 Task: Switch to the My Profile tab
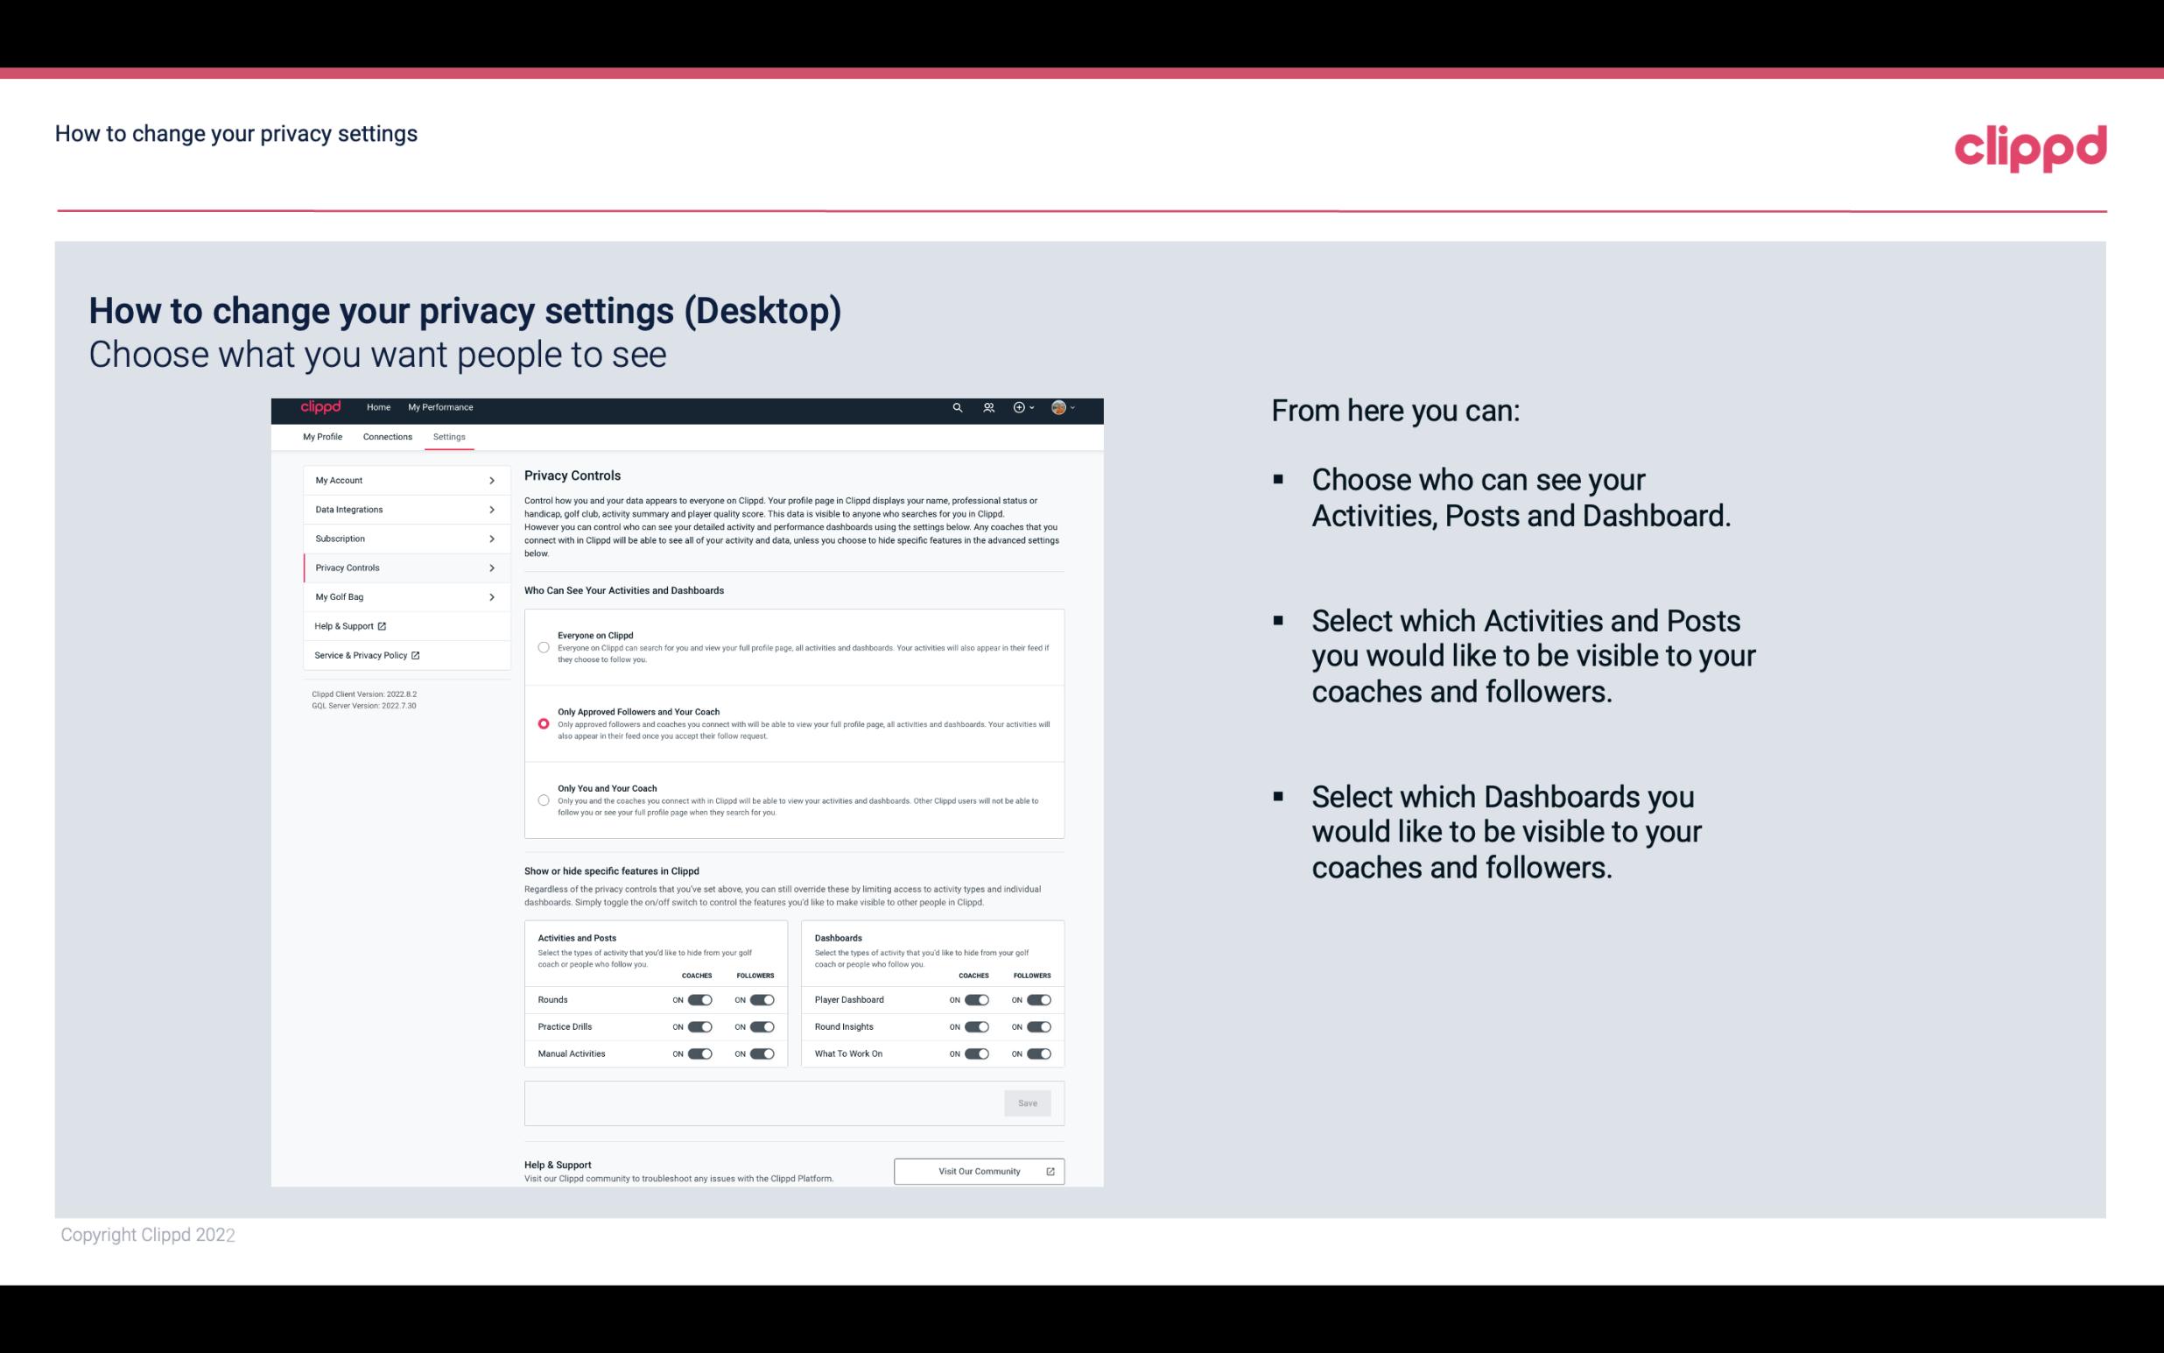(x=322, y=436)
